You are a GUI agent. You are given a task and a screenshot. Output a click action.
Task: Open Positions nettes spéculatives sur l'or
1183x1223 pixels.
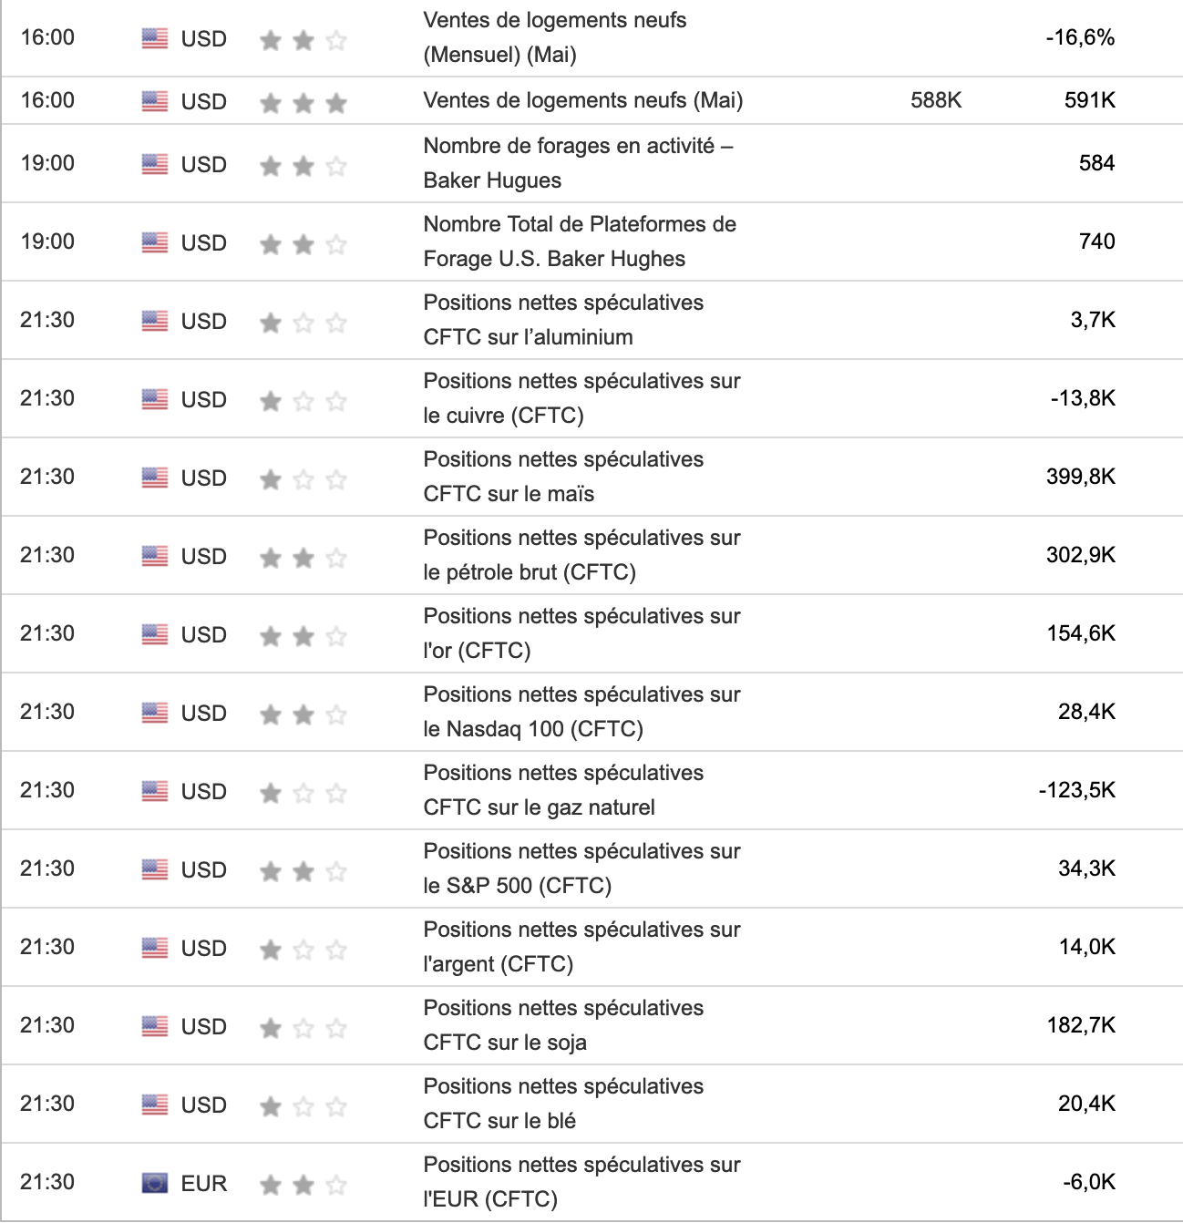pos(581,633)
